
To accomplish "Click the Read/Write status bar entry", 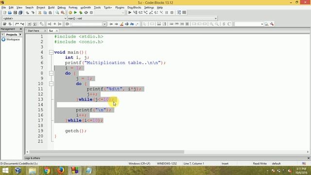I will (x=259, y=163).
